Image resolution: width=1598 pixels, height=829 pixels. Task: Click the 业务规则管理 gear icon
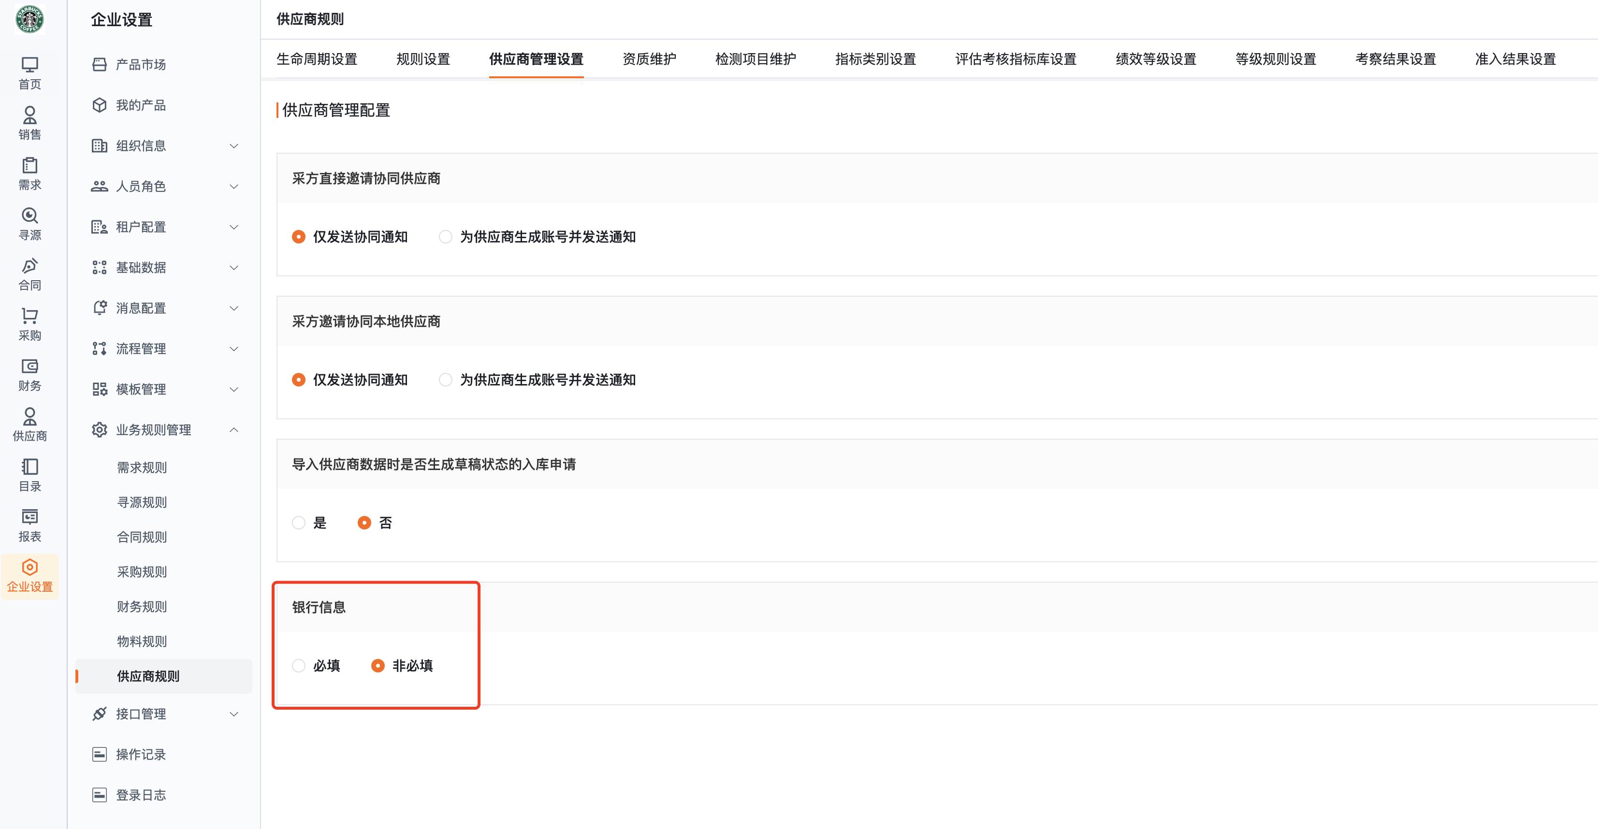click(x=99, y=429)
